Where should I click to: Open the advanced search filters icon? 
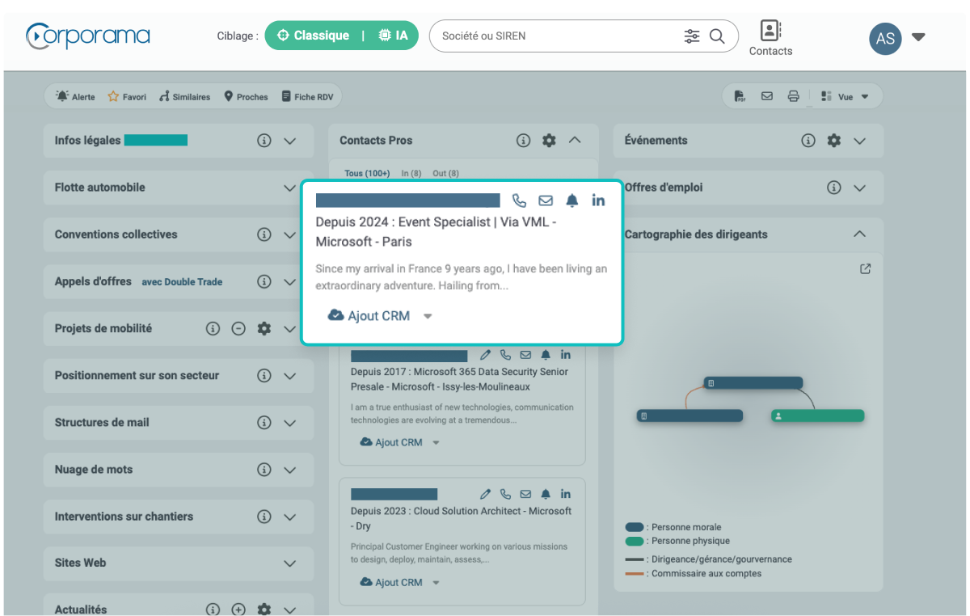point(692,36)
